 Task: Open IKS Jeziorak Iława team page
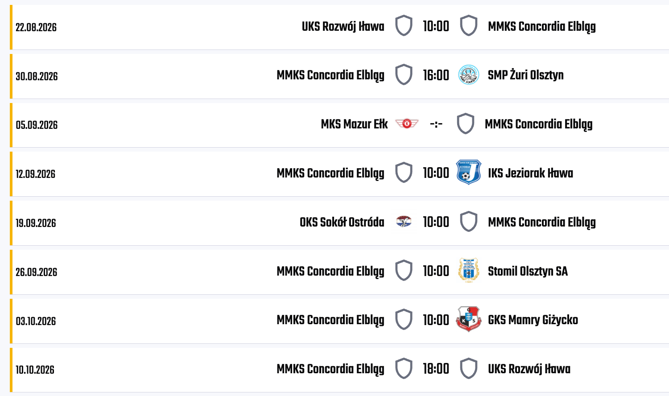point(530,173)
